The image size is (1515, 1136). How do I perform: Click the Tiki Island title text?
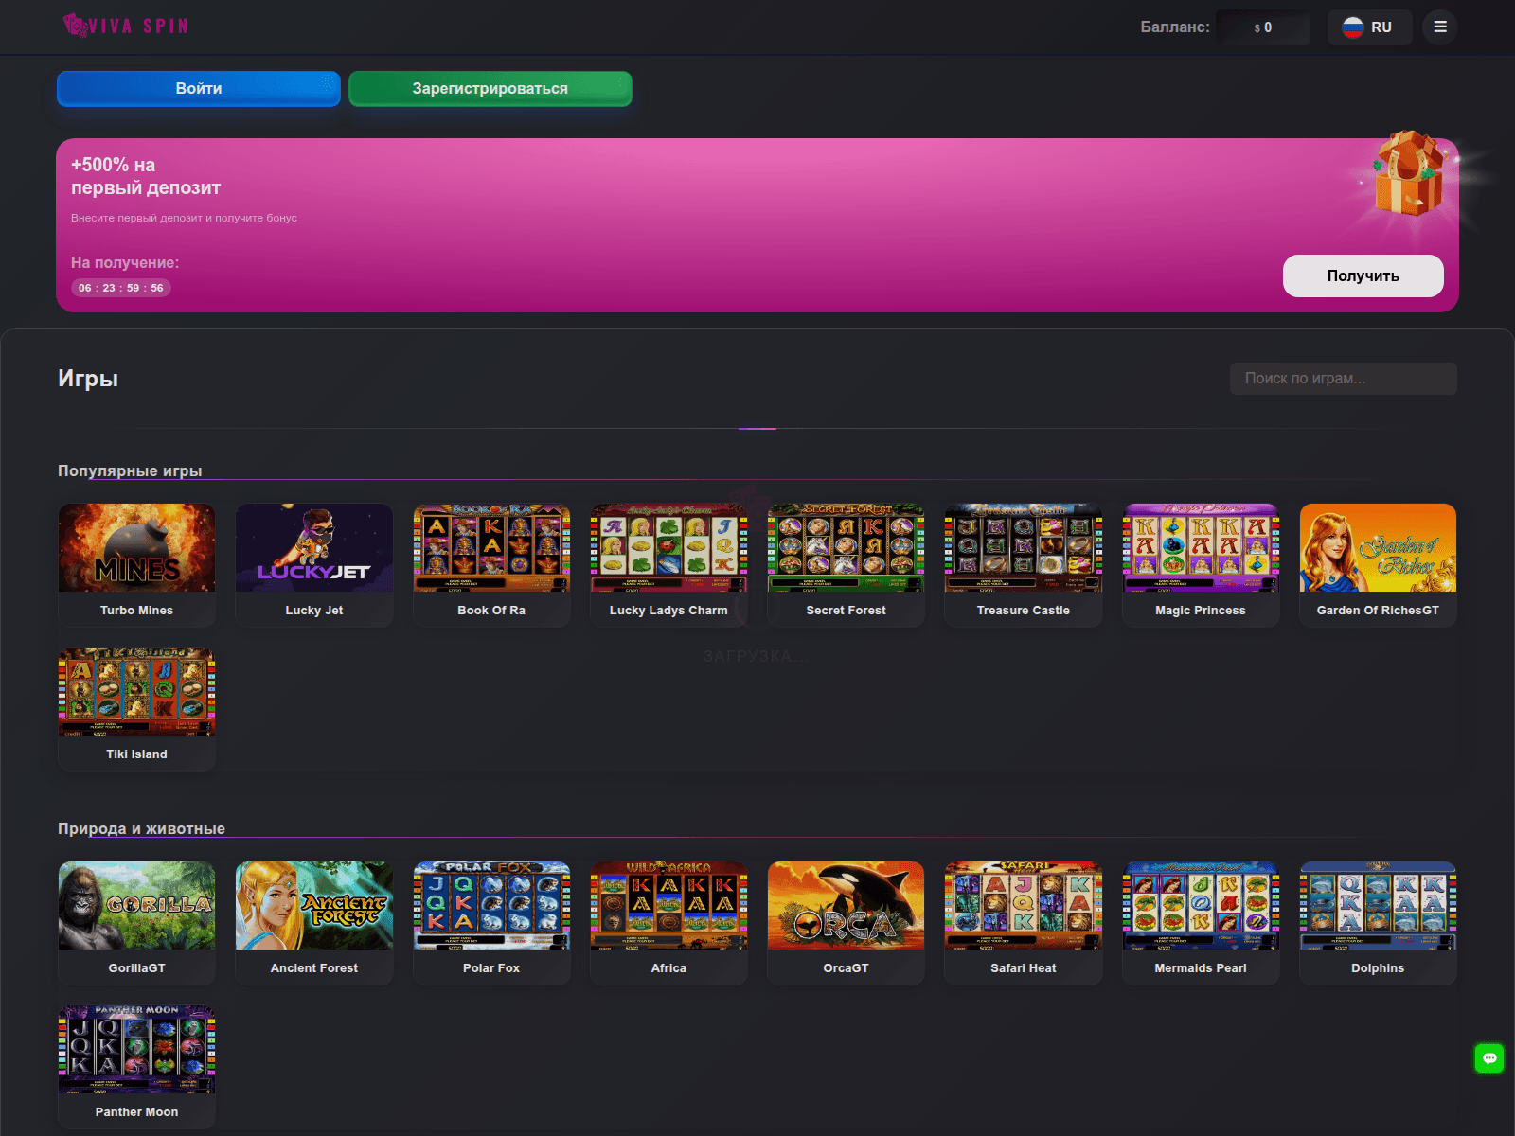pos(137,754)
